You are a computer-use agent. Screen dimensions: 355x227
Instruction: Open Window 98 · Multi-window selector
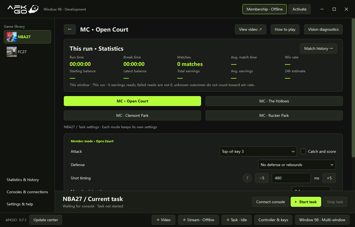(322, 220)
